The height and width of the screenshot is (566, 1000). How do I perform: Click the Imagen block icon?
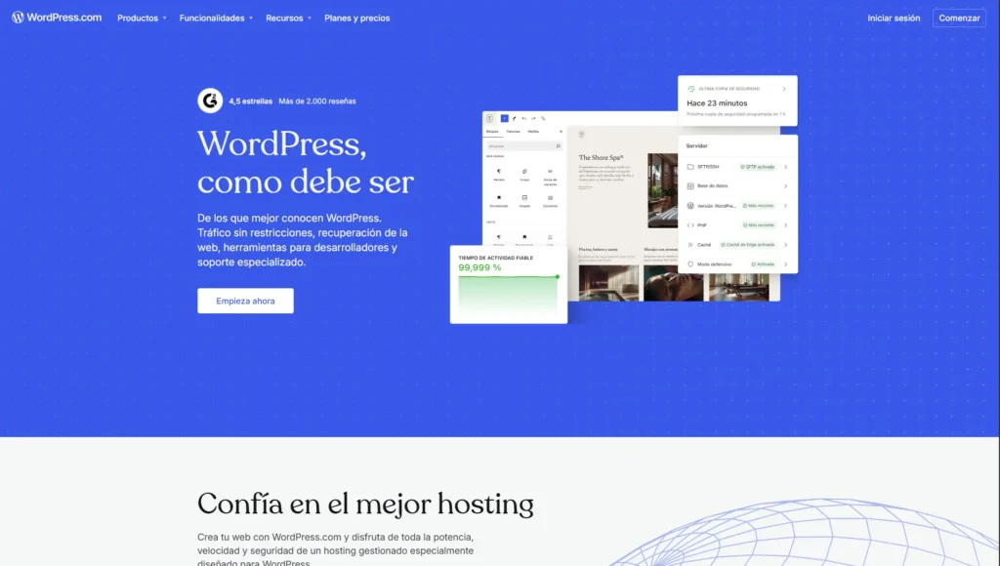click(524, 197)
